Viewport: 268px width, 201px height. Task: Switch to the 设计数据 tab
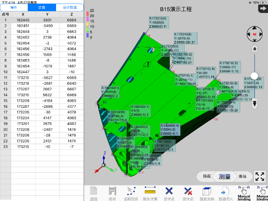coord(69,7)
